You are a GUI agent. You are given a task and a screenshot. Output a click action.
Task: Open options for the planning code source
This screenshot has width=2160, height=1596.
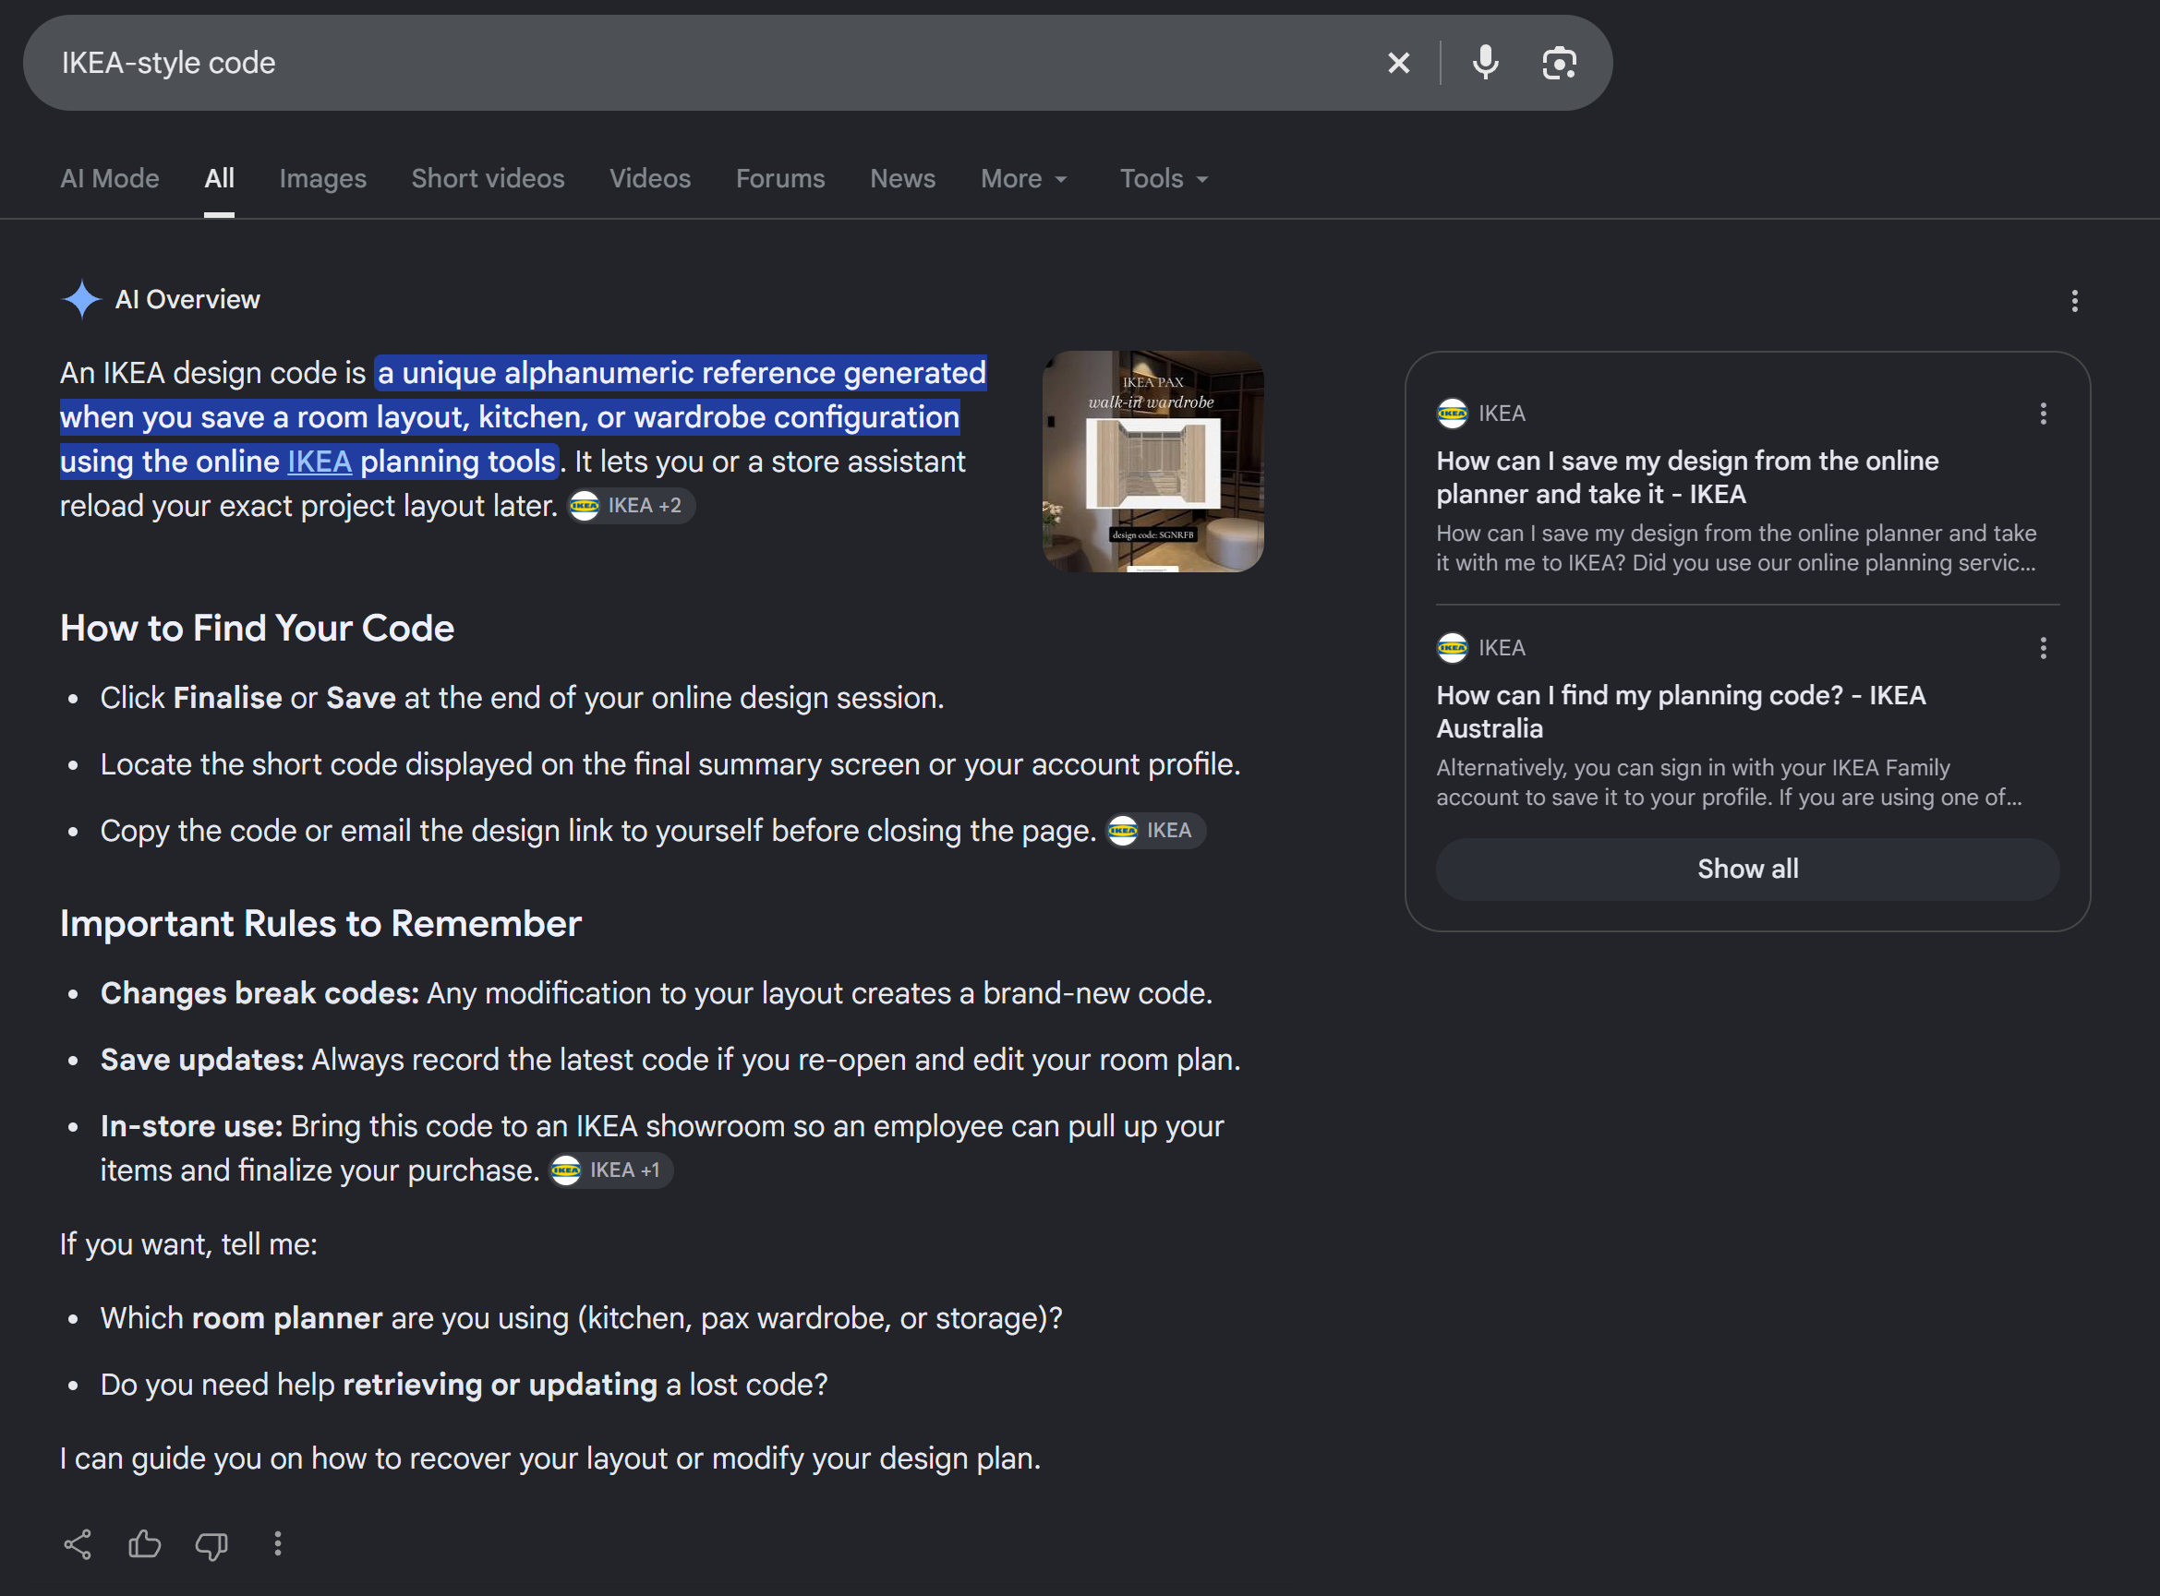tap(2043, 648)
